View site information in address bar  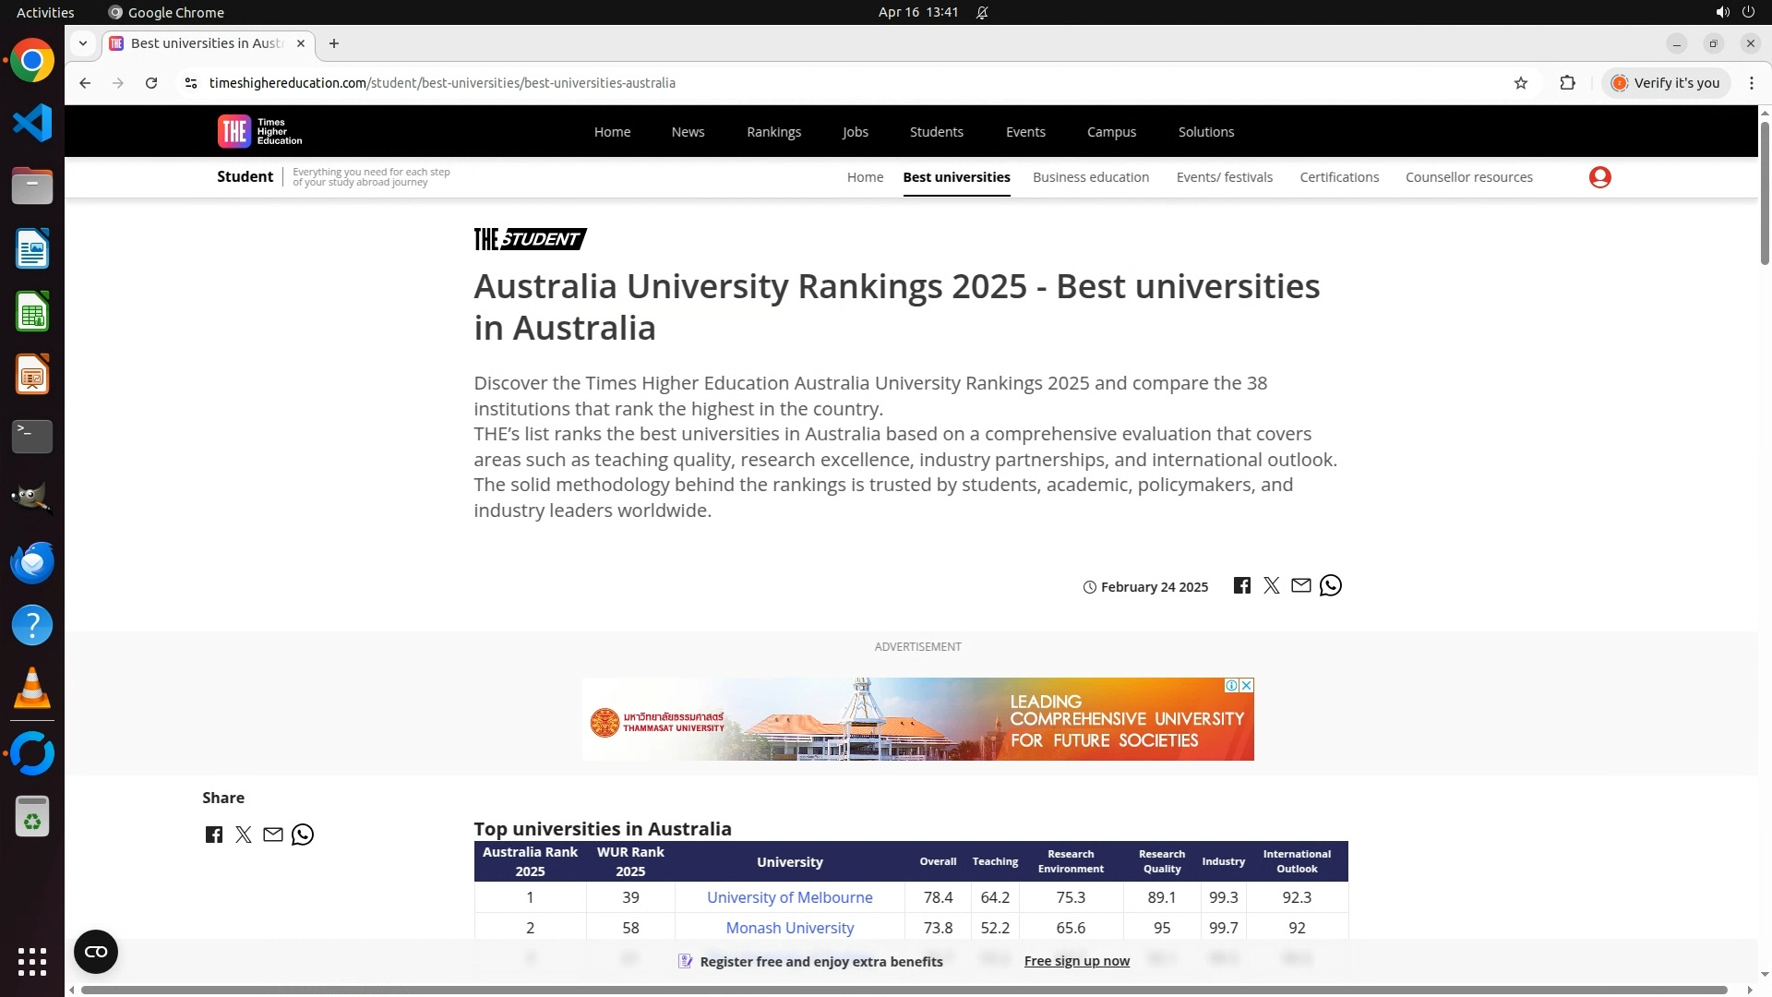191,83
